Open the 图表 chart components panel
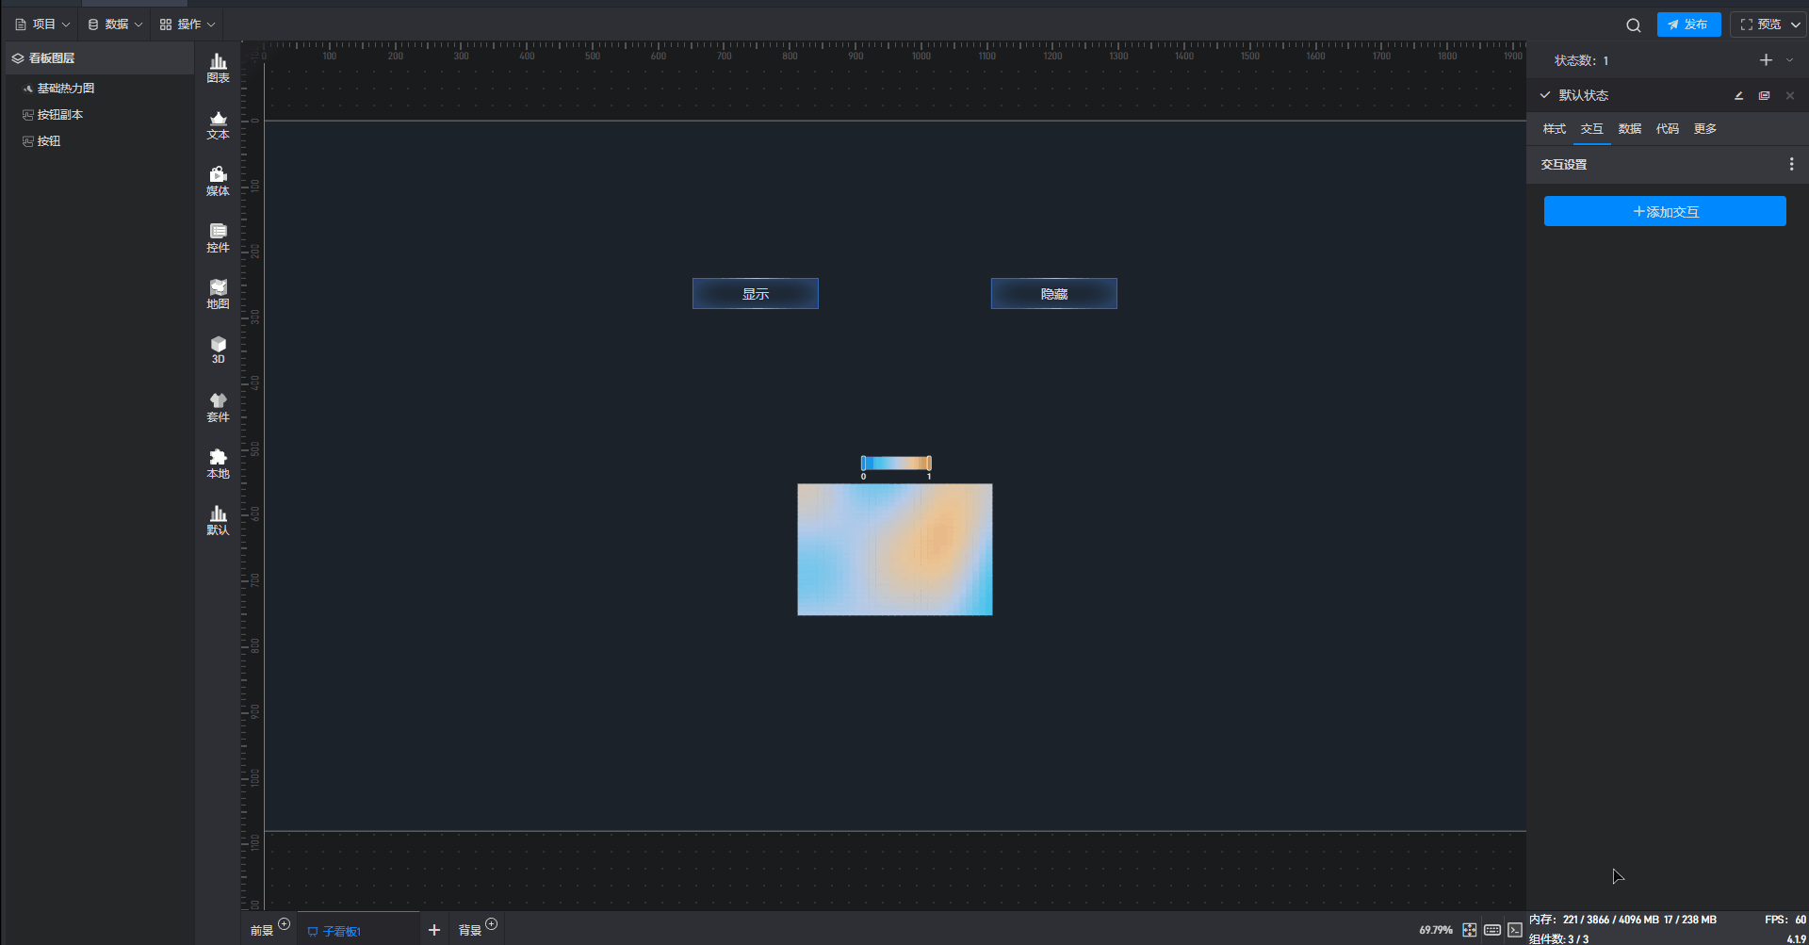This screenshot has height=945, width=1809. pyautogui.click(x=218, y=68)
